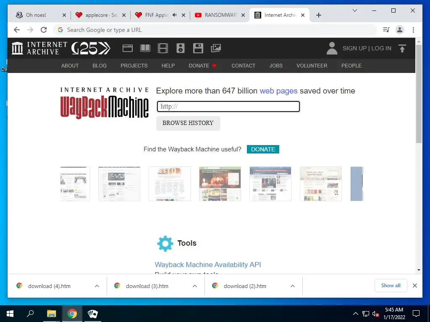Click the SIGN UP link

coord(354,48)
